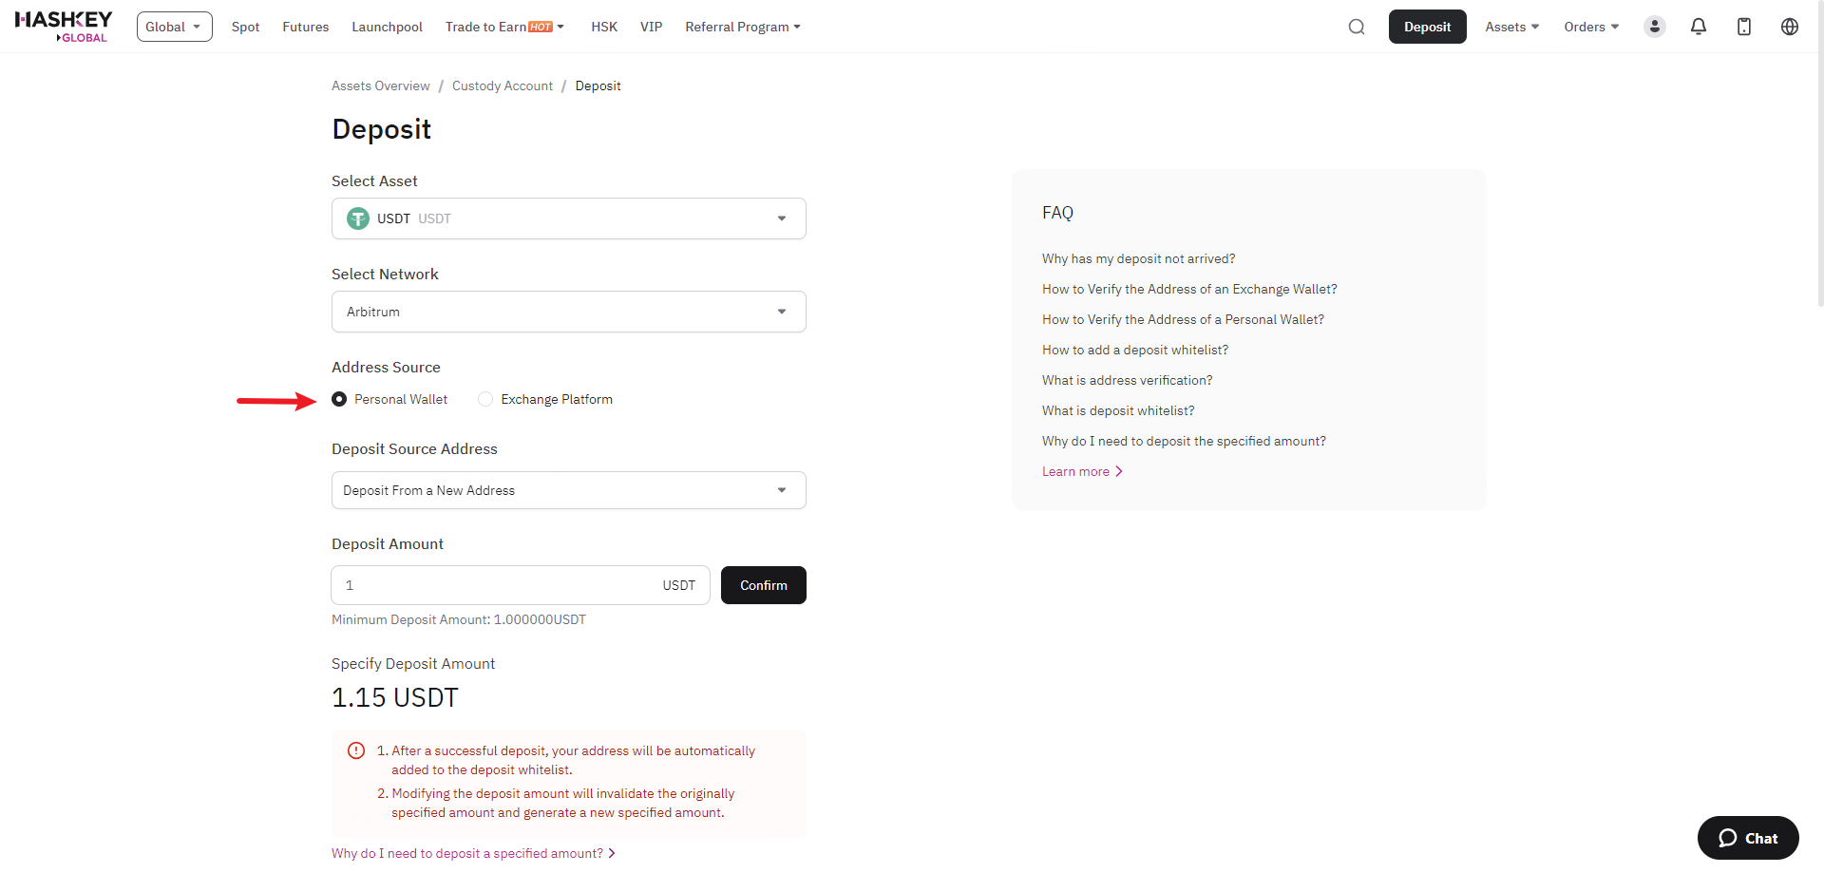Open the Global region selector
Screen dimensions: 1824x873
point(174,27)
